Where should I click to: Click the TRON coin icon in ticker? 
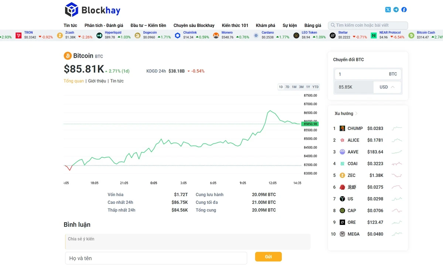click(x=18, y=35)
